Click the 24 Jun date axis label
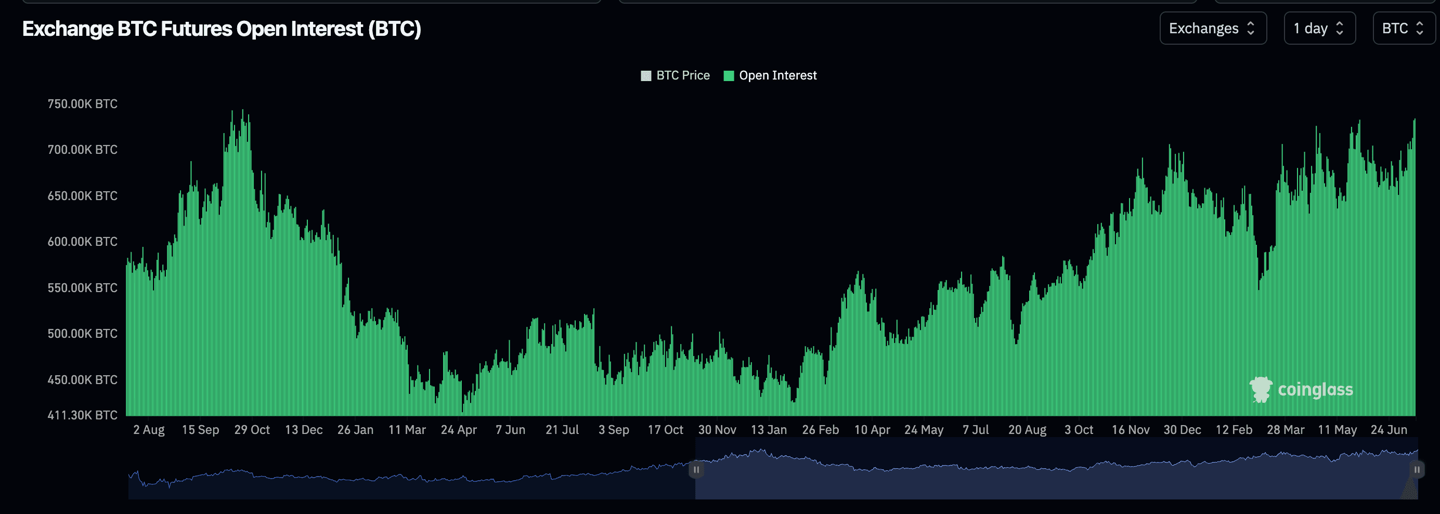 coord(1389,430)
